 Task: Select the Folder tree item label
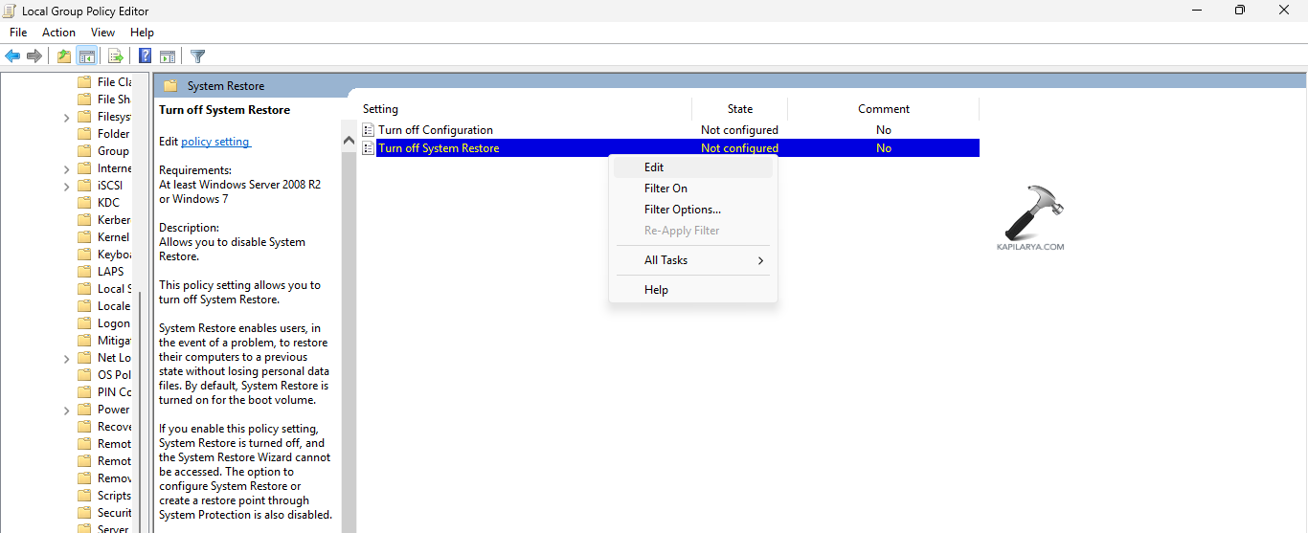coord(114,134)
